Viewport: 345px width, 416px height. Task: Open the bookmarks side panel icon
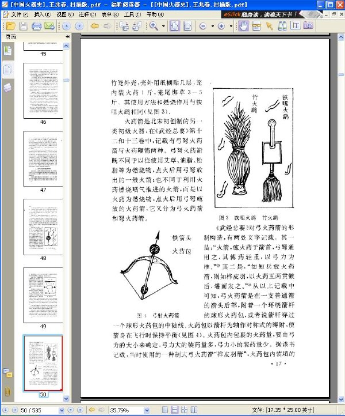tap(7, 51)
